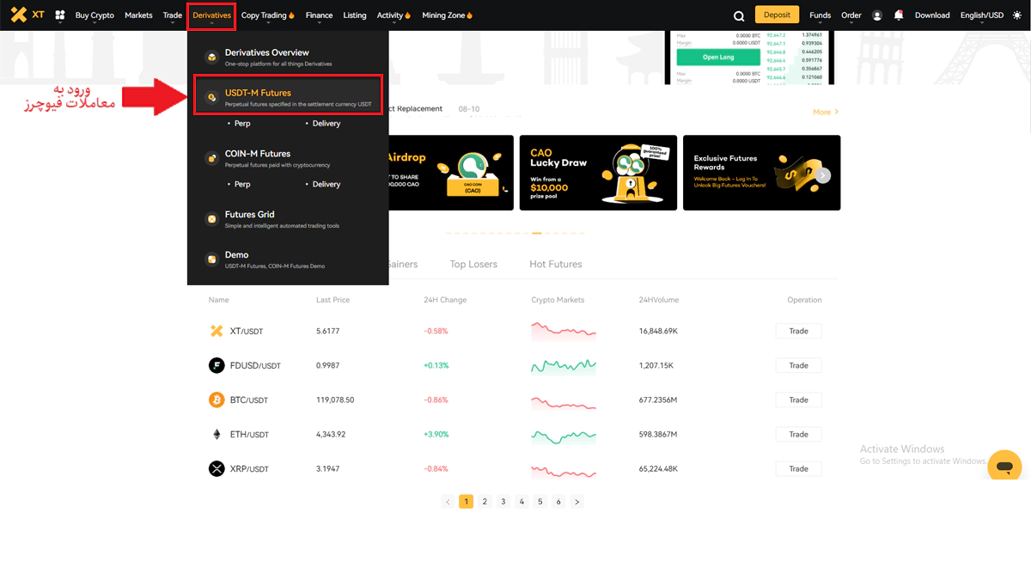Viewport: 1031px width, 580px height.
Task: Choose Delivery under COIN-M Futures
Action: [326, 185]
